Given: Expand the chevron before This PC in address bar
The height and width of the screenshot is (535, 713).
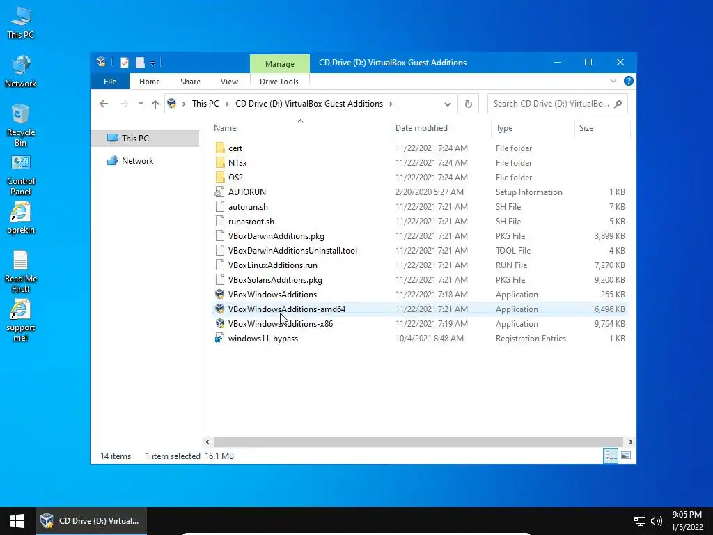Looking at the screenshot, I should pyautogui.click(x=184, y=104).
